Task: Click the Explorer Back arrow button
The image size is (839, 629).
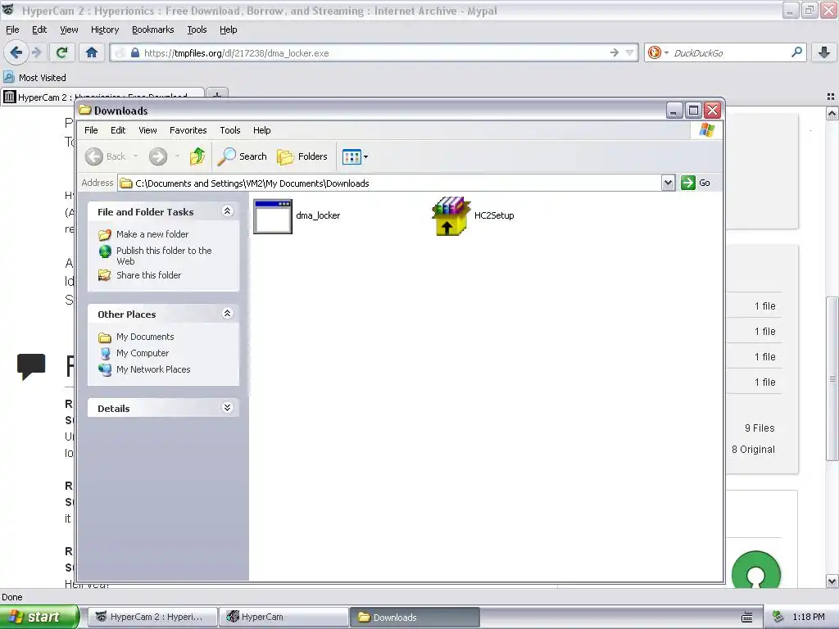Action: 94,156
